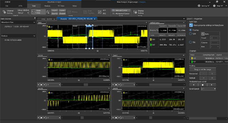Enable the Horizontal Cursor tool

tap(121, 14)
